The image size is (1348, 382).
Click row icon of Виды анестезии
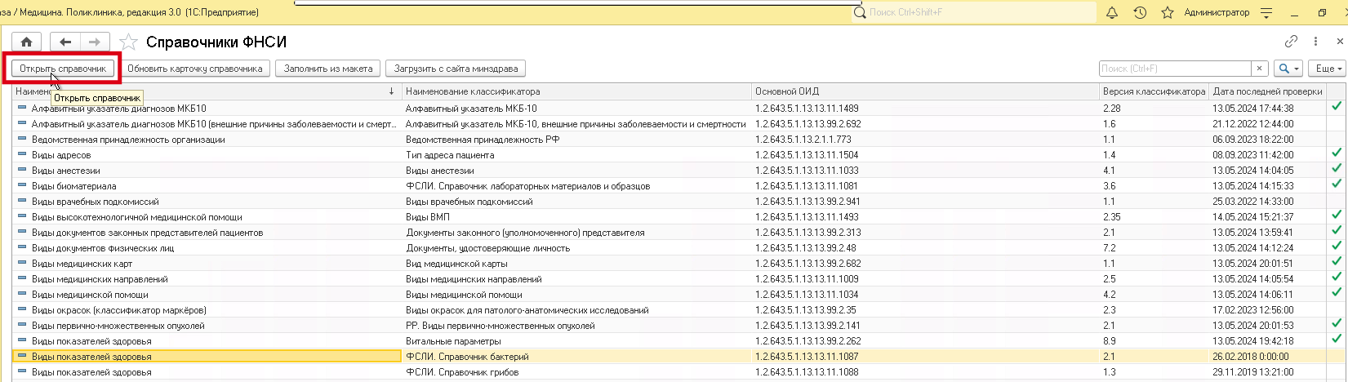[22, 170]
